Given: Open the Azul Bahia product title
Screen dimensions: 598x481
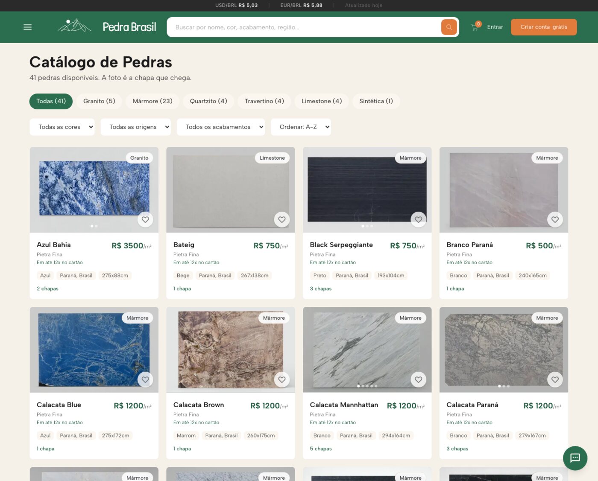Looking at the screenshot, I should click(x=54, y=245).
